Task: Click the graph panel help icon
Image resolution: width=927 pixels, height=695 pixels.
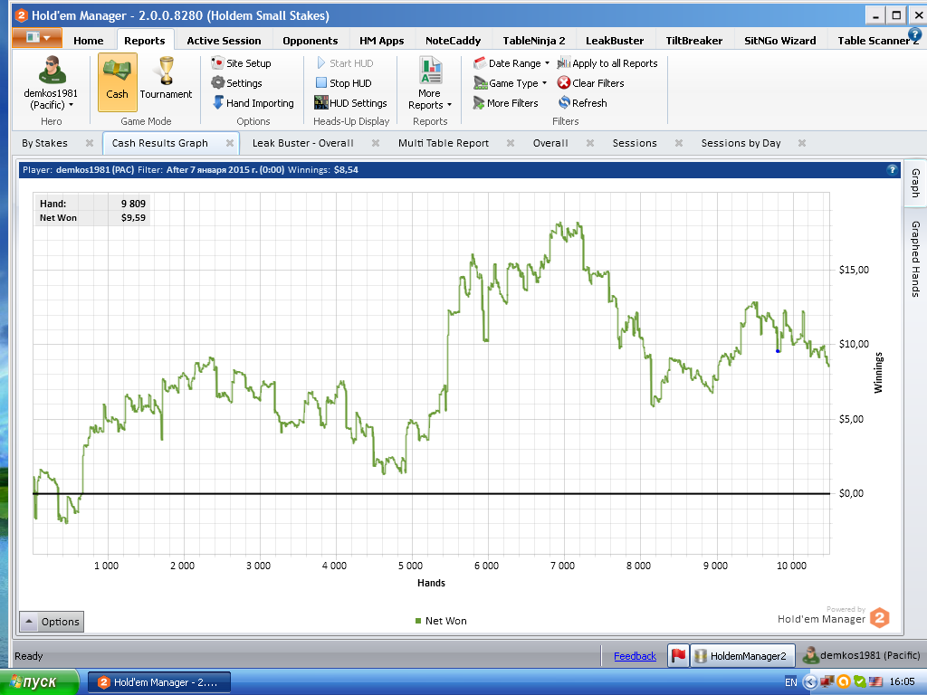Action: click(x=892, y=169)
